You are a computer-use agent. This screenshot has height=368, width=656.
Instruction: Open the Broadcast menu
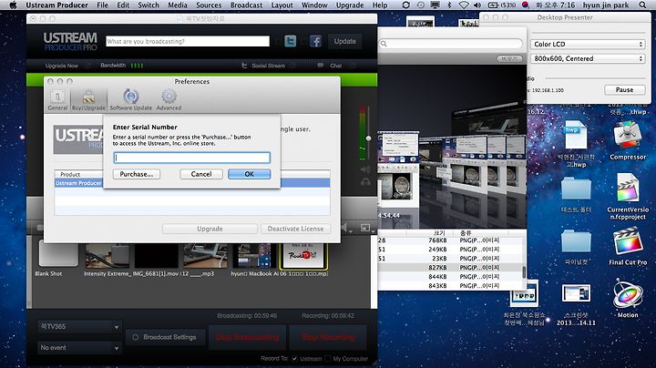click(246, 5)
